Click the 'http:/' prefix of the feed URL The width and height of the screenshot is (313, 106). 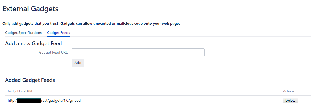12,101
